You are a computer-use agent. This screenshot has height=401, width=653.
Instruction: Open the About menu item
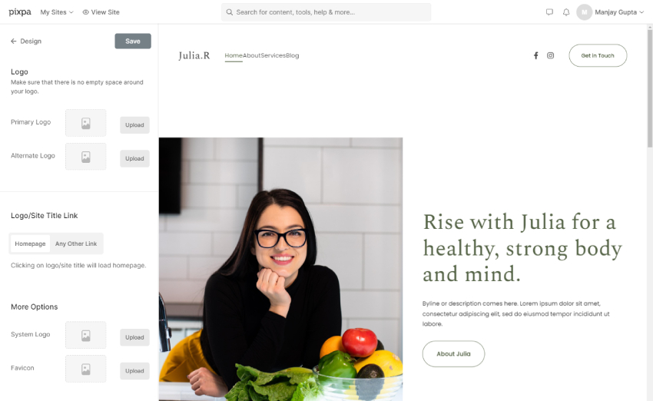(251, 55)
